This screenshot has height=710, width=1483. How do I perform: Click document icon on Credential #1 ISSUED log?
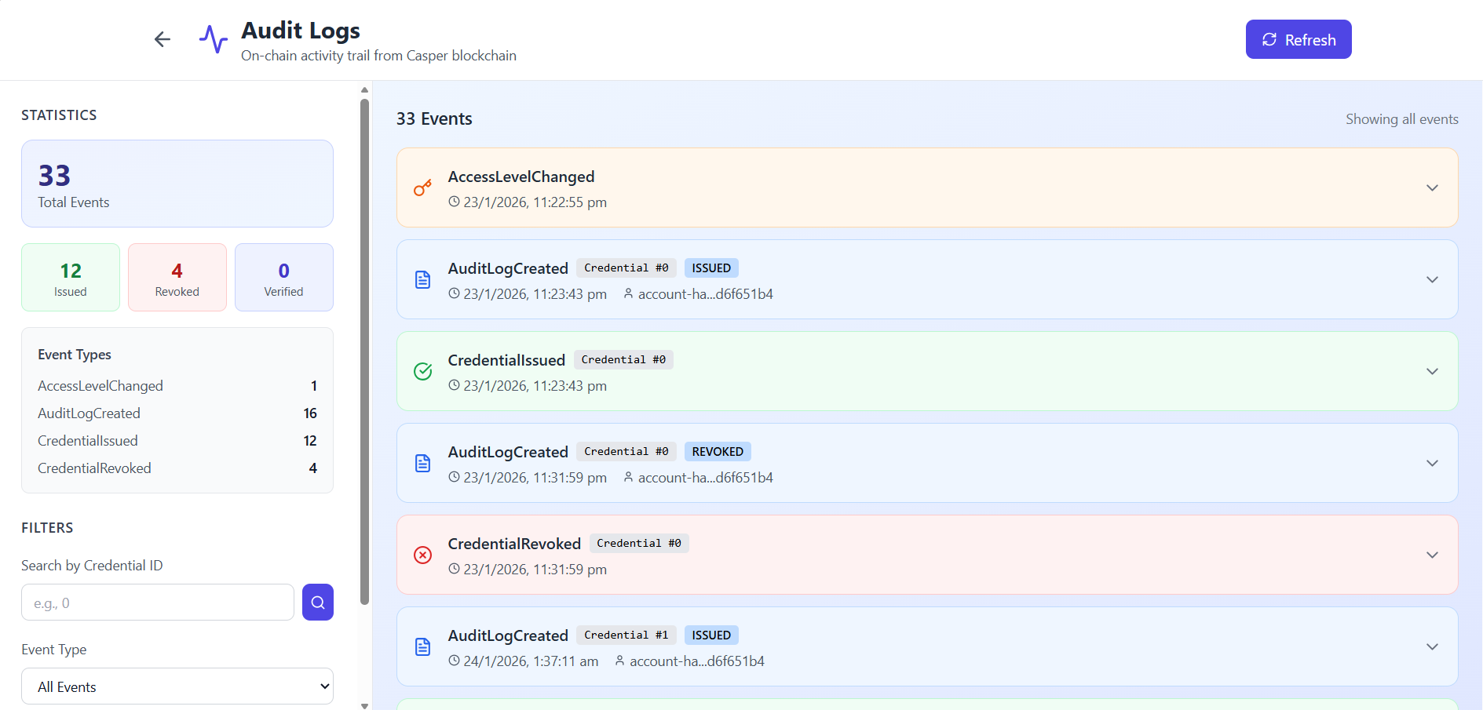[x=422, y=647]
